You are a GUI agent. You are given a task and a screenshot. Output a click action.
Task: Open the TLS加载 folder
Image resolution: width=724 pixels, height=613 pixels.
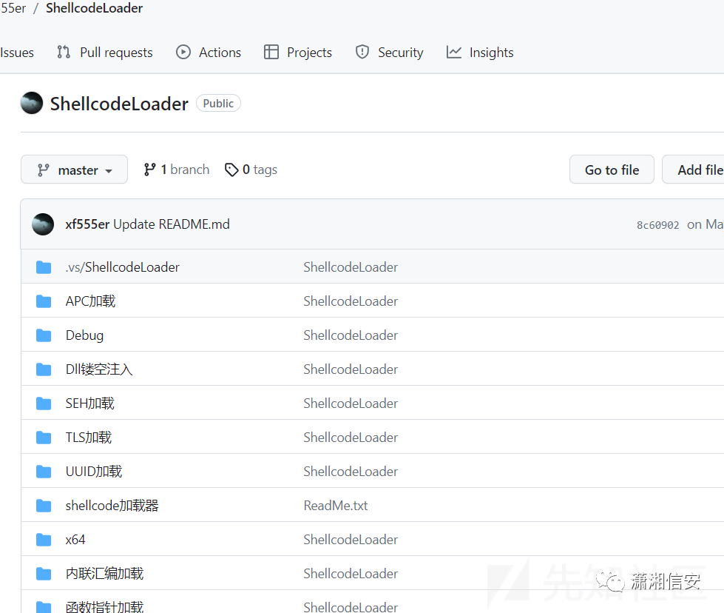[89, 438]
